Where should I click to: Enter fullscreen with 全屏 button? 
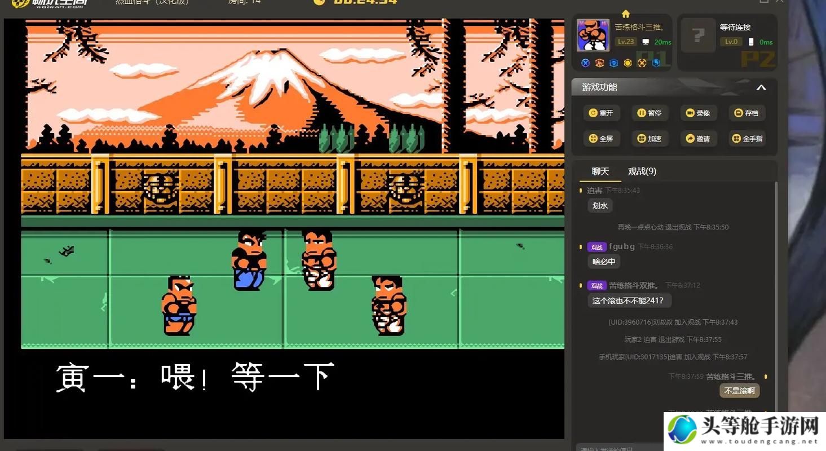pos(601,139)
